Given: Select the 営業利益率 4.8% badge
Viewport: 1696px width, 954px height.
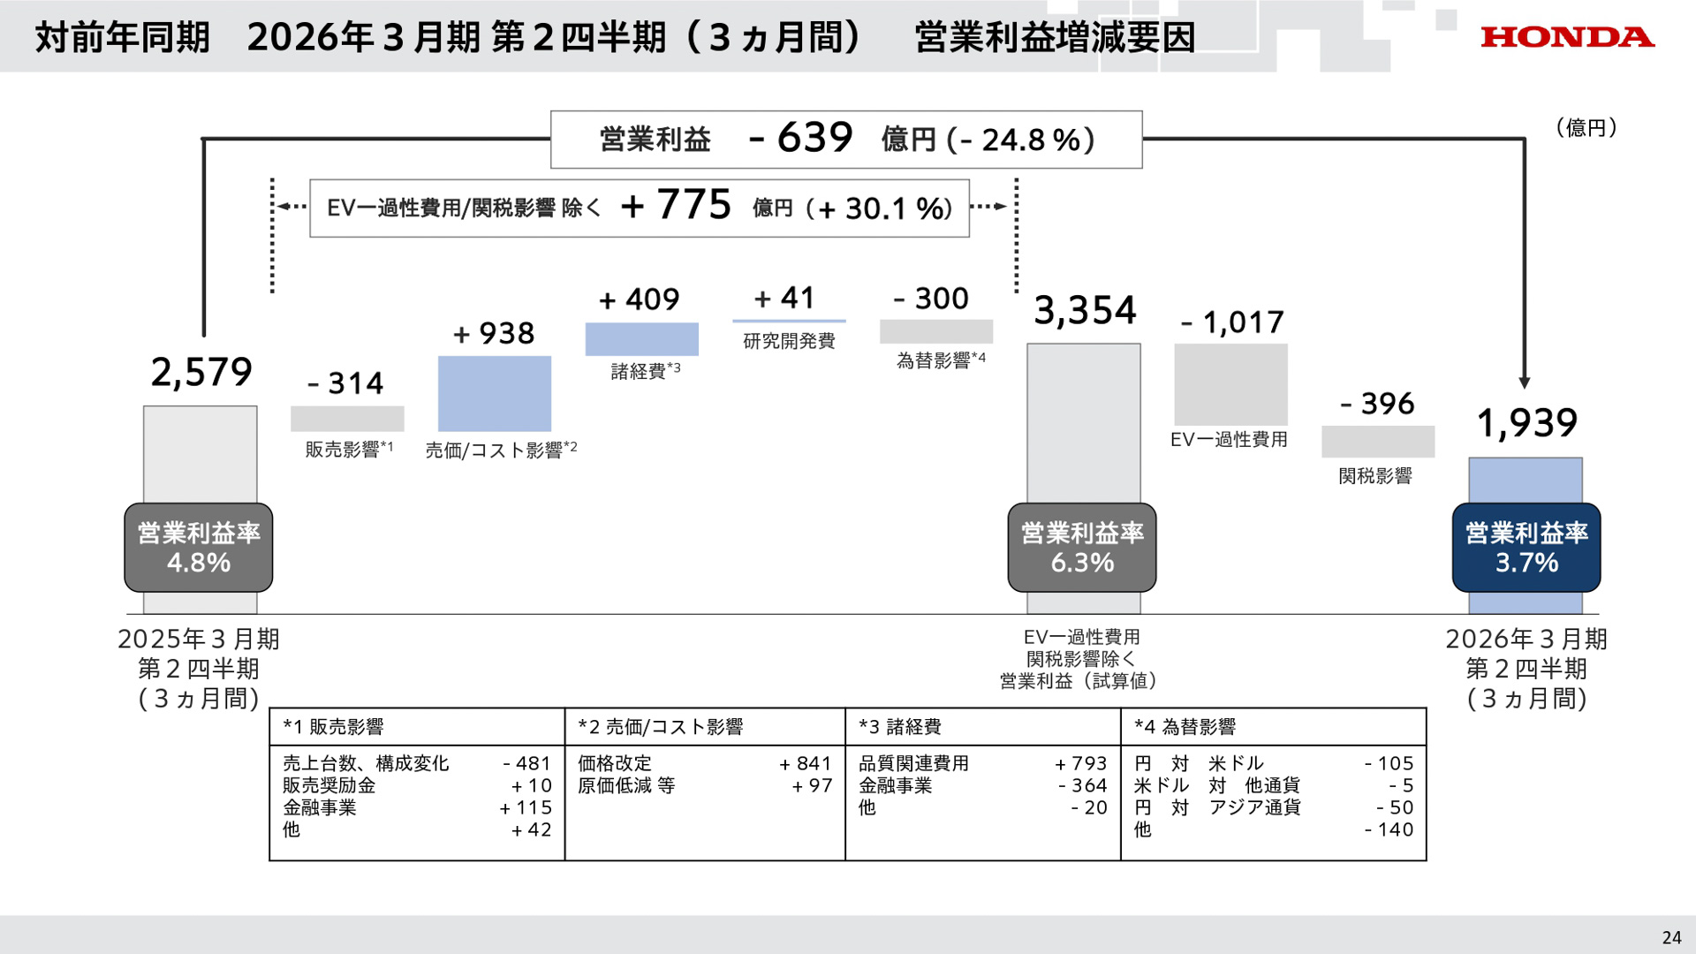Looking at the screenshot, I should pos(197,547).
